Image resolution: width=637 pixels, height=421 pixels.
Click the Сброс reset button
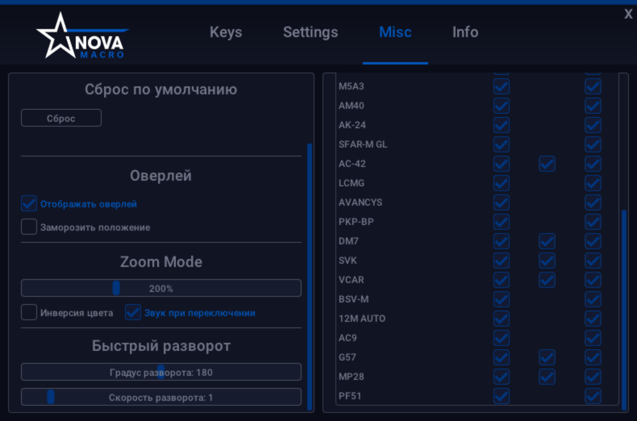tap(61, 118)
